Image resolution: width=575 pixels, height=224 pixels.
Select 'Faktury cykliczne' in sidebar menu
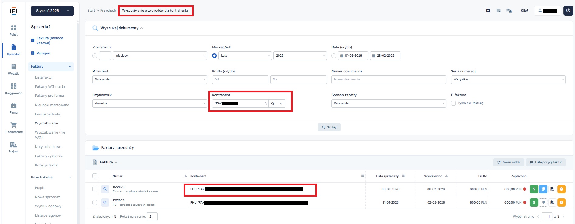[x=49, y=156]
